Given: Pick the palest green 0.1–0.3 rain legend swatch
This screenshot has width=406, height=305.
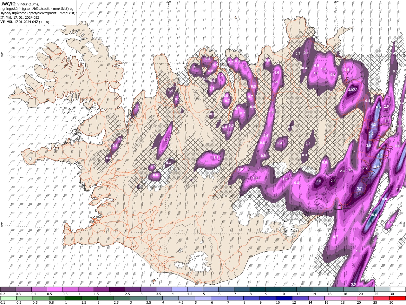Looking at the screenshot, I should coord(8,298).
